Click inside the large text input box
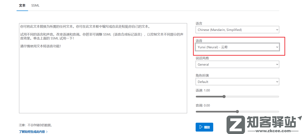 (103, 78)
